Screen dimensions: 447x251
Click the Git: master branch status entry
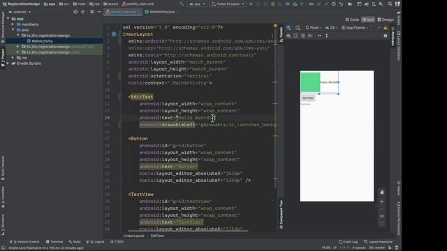[x=378, y=248]
